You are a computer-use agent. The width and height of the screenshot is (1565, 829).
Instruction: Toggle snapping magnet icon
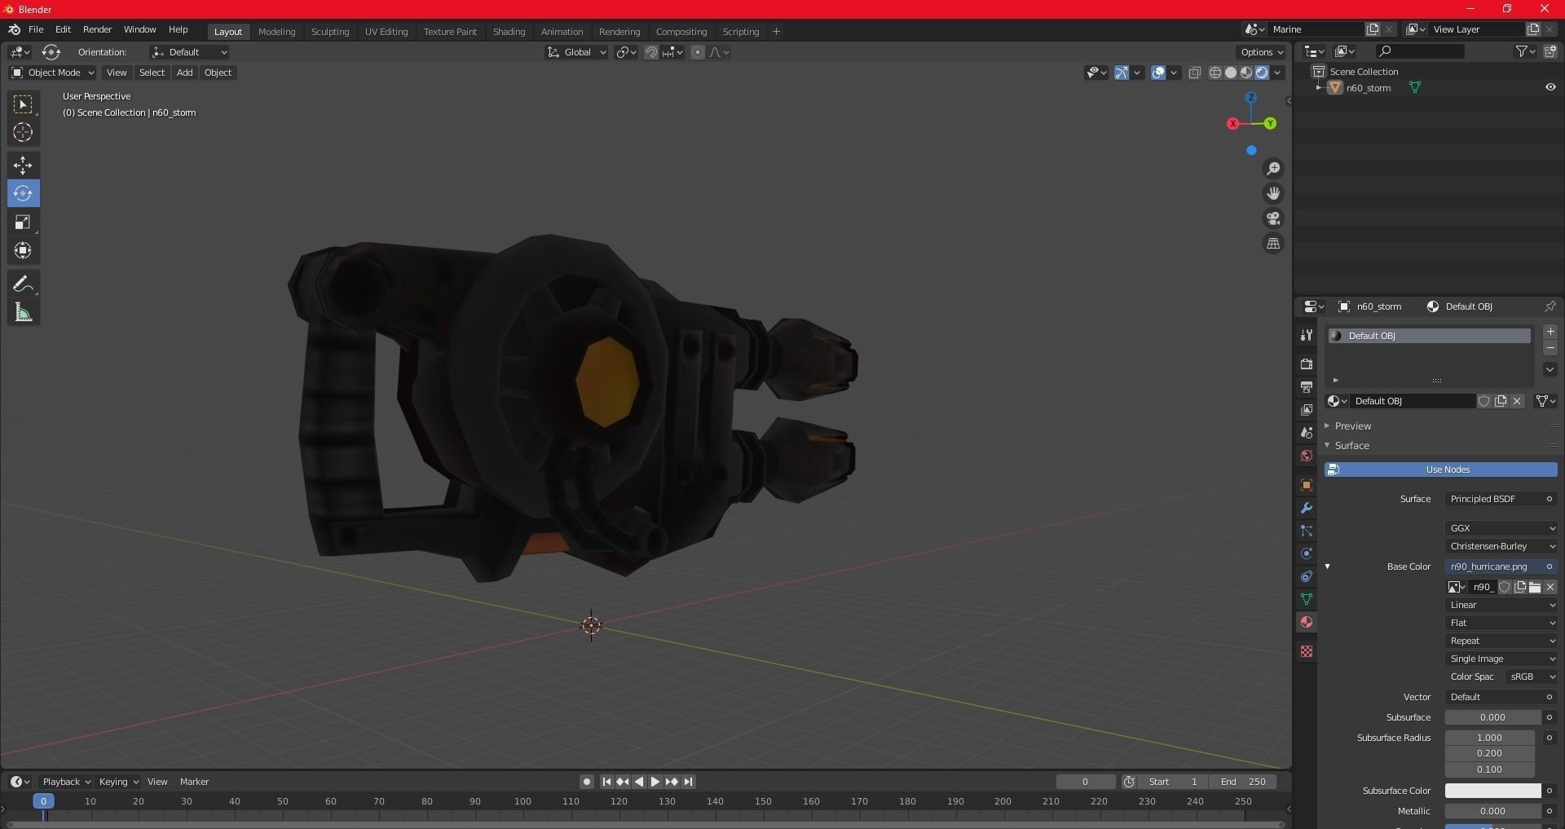coord(651,52)
